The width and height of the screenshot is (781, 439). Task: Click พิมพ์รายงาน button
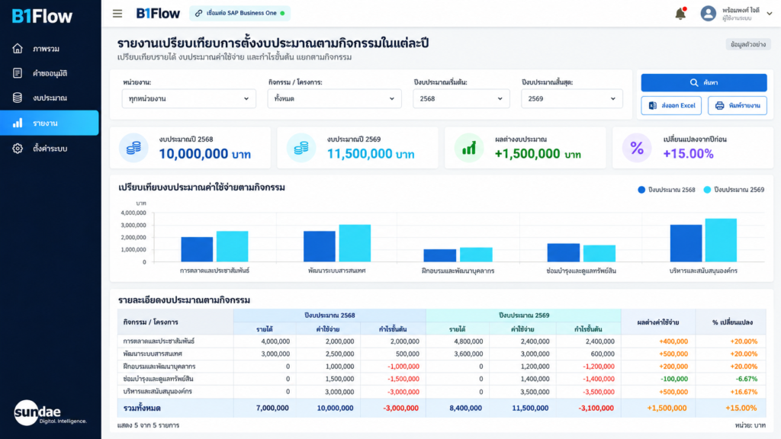(738, 105)
